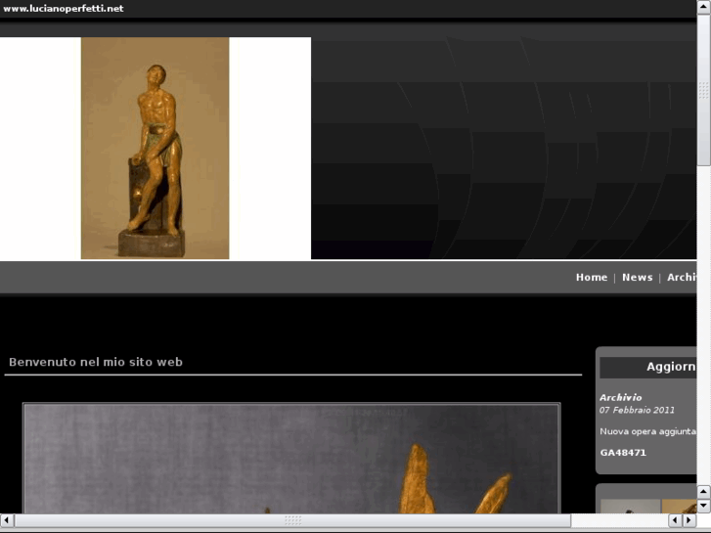Open the GA48471 artwork link

623,452
